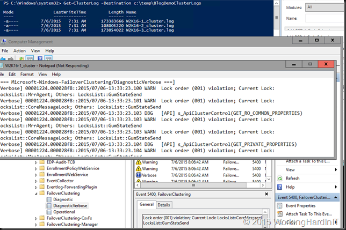The image size is (346, 230).
Task: Open the Help submenu arrow in Actions pane
Action: (x=336, y=187)
